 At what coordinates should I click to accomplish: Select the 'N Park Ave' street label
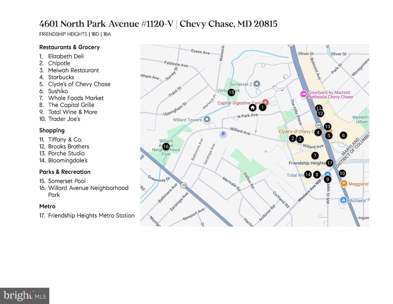248,116
